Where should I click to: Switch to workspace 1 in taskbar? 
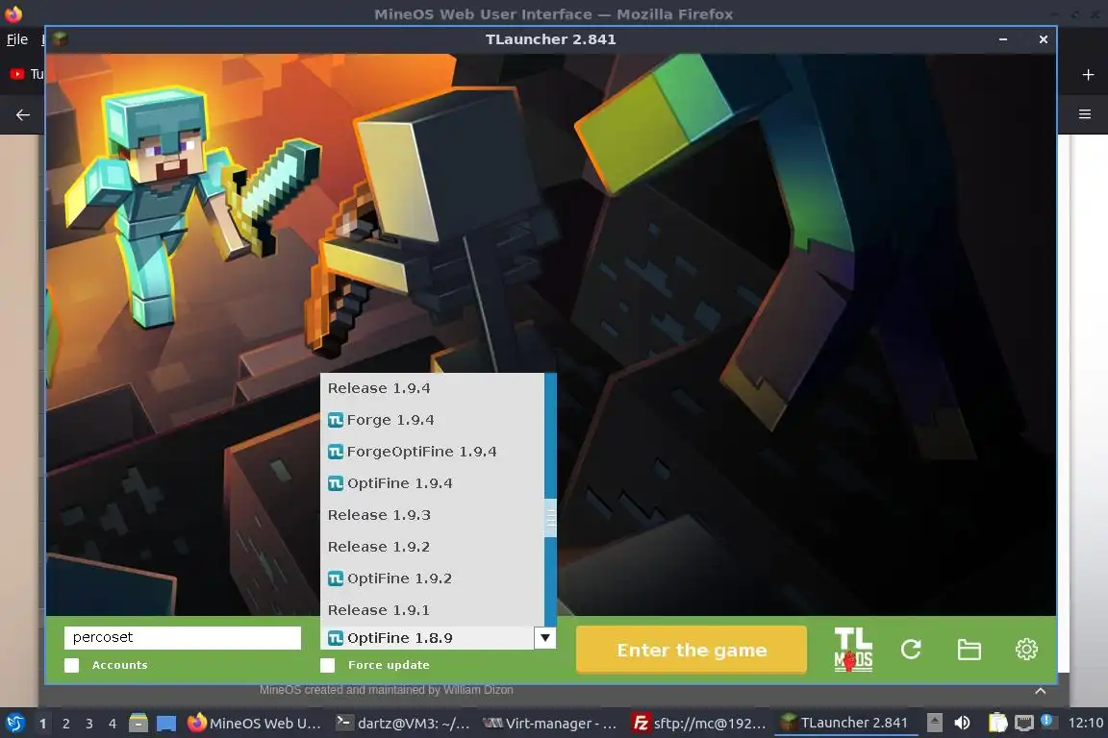[x=42, y=724]
